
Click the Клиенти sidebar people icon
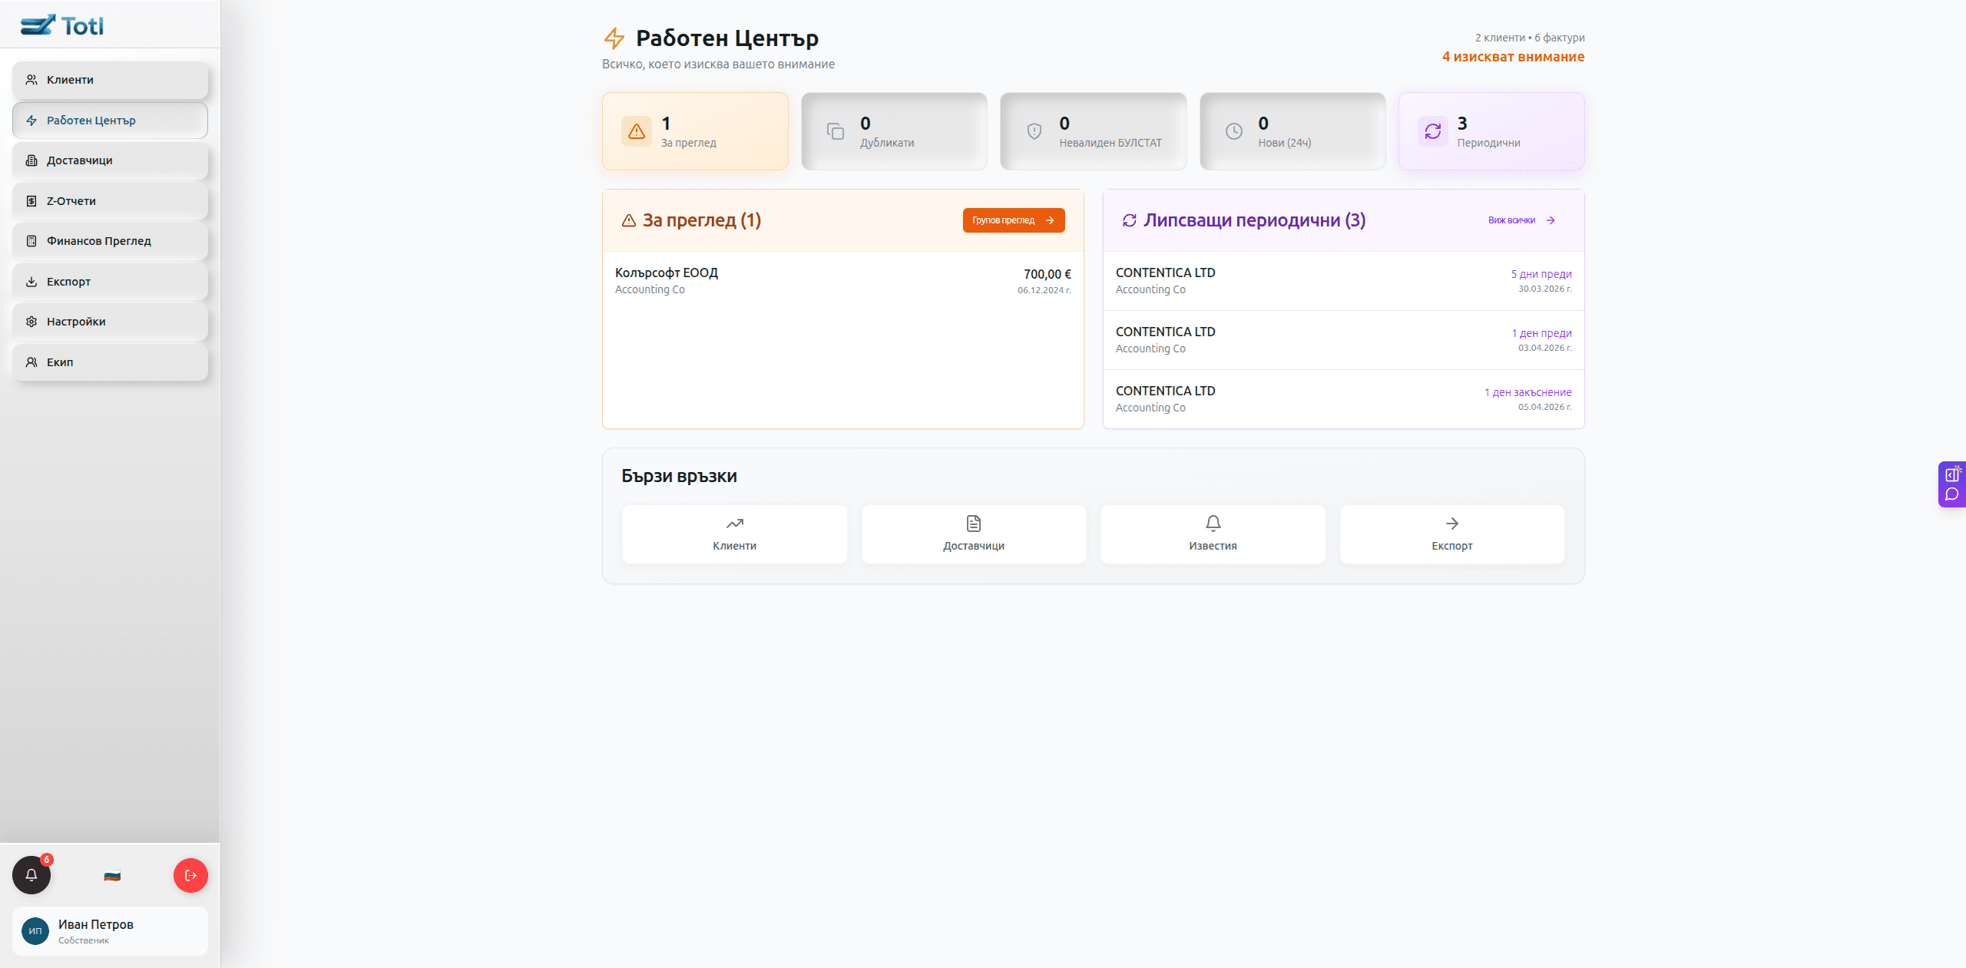pyautogui.click(x=31, y=80)
